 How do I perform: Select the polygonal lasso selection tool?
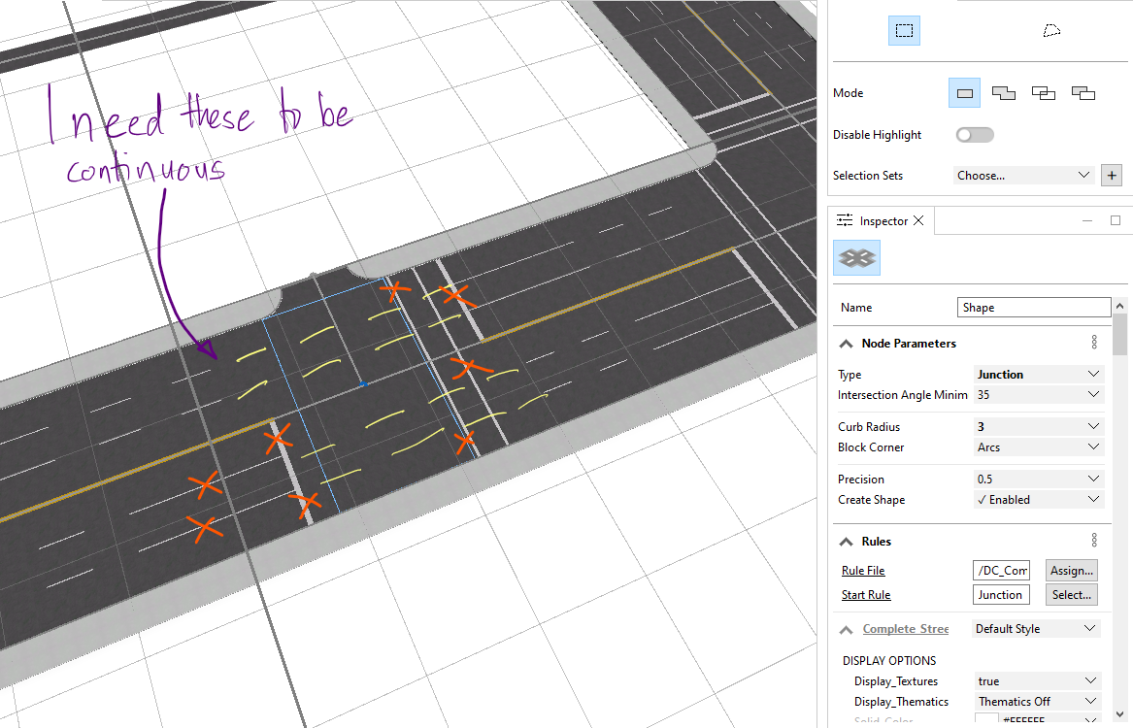1051,30
